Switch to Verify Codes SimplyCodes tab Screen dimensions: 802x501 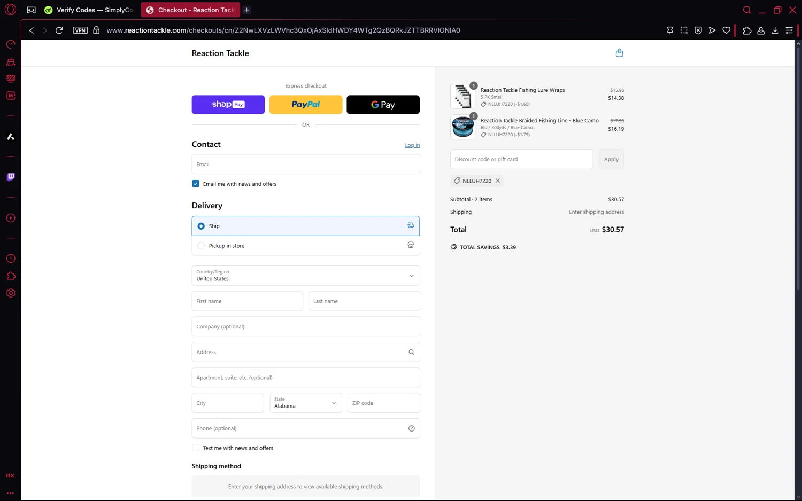pyautogui.click(x=89, y=10)
